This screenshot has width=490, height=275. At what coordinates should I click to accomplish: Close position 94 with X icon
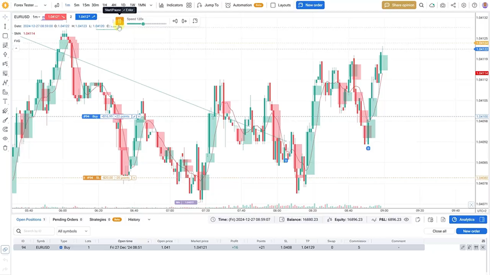click(483, 248)
